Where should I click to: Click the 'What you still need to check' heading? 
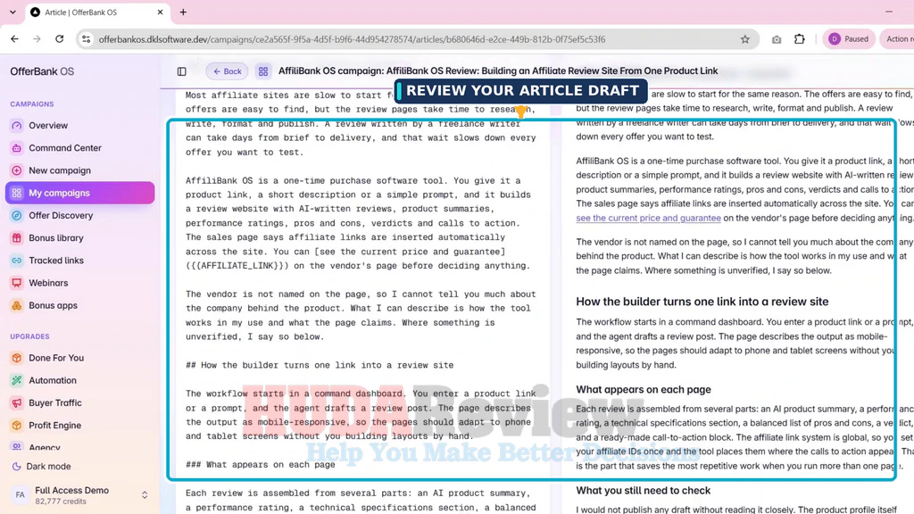point(643,491)
